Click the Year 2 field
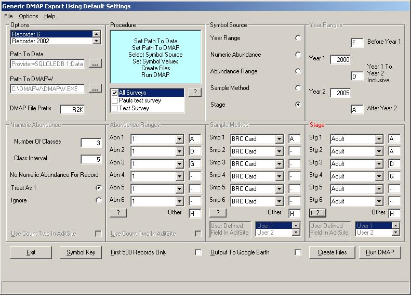The height and width of the screenshot is (295, 411). coord(340,93)
